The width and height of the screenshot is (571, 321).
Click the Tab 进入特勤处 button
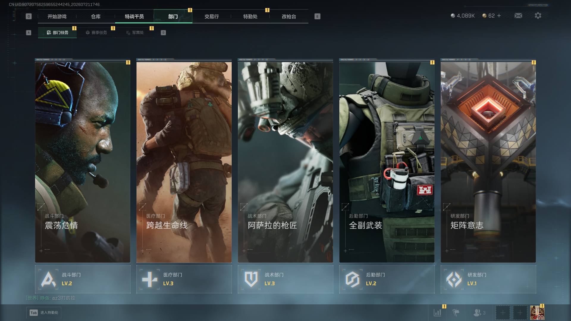pos(44,313)
